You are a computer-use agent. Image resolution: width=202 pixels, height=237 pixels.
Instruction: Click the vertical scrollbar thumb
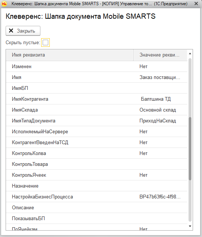tap(190, 149)
